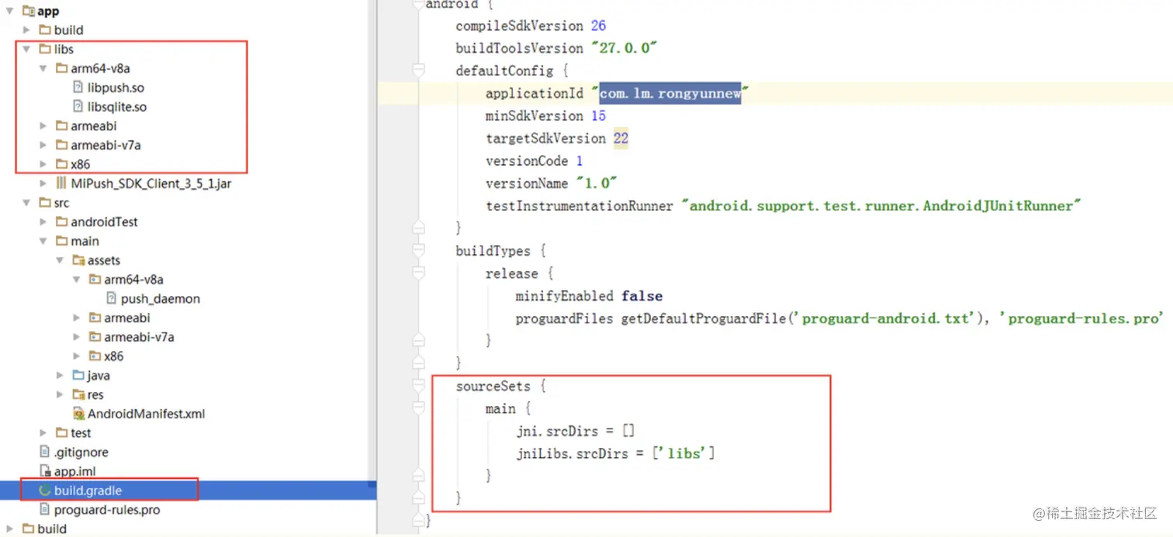Click the main folder icon
1173x537 pixels.
(61, 241)
